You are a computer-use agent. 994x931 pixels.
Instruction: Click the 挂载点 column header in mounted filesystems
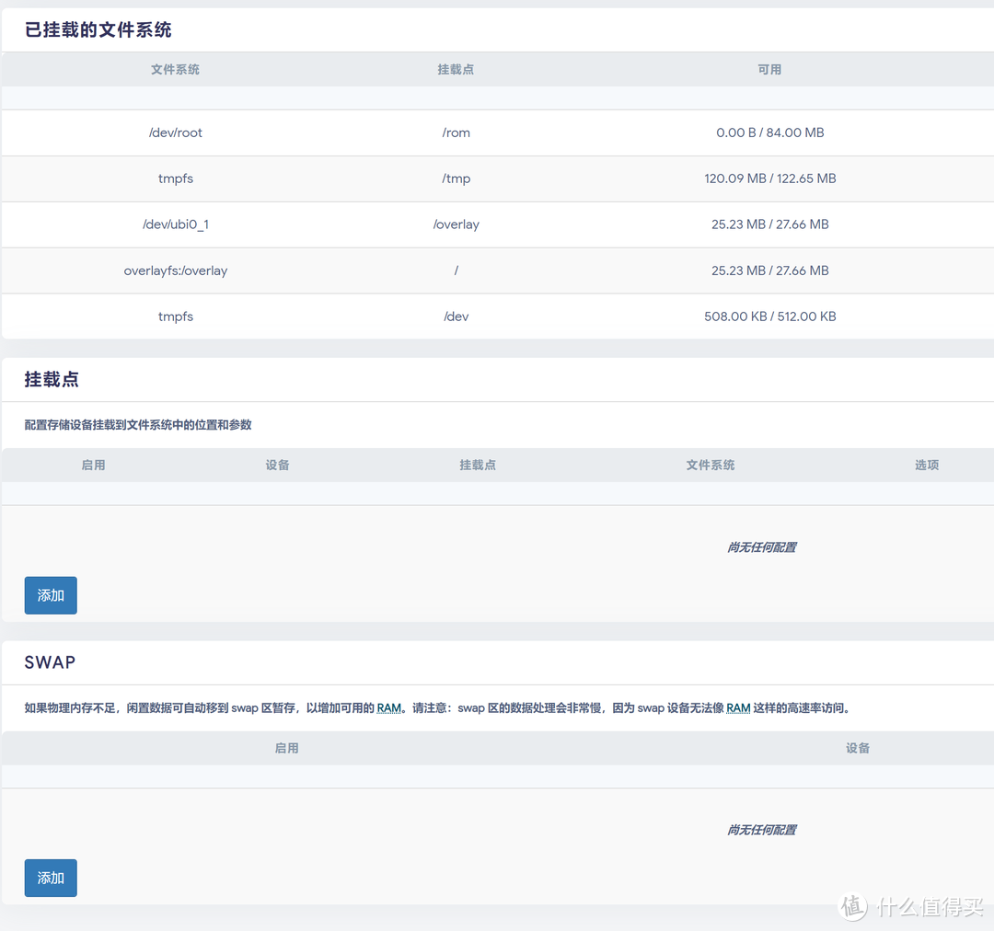(x=456, y=69)
